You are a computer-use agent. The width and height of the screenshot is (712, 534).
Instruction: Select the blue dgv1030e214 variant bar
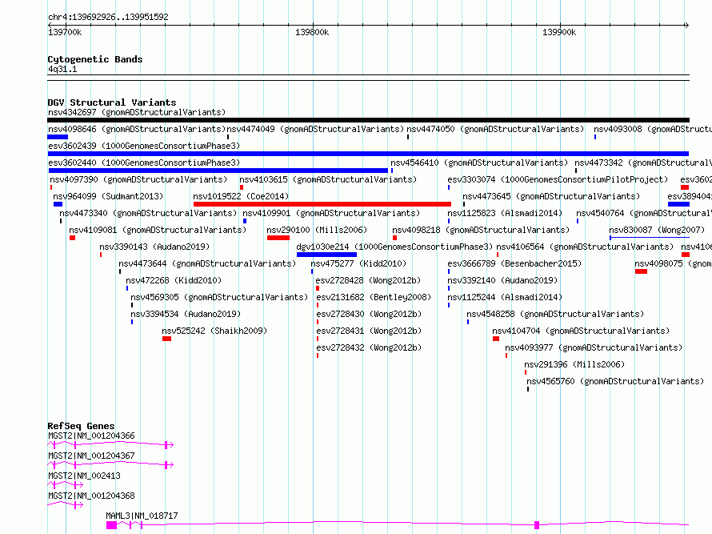[x=326, y=255]
